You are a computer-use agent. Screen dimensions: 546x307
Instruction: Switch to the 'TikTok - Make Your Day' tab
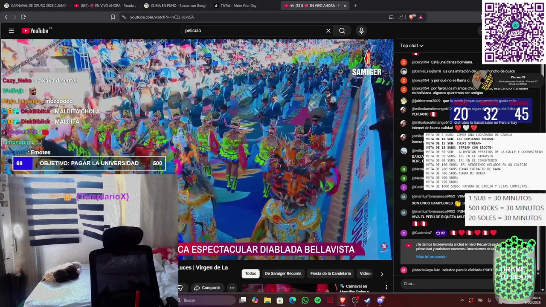(245, 6)
